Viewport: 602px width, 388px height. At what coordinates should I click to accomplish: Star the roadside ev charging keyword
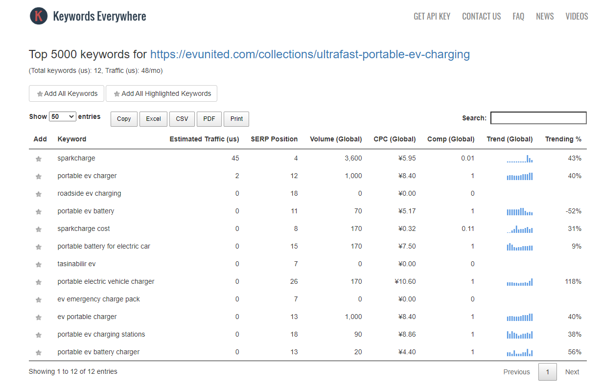click(39, 194)
